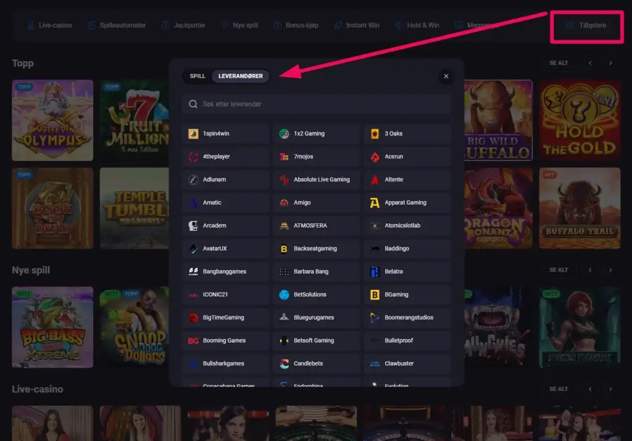Switch to the LEVERANDØRER tab

pos(241,76)
